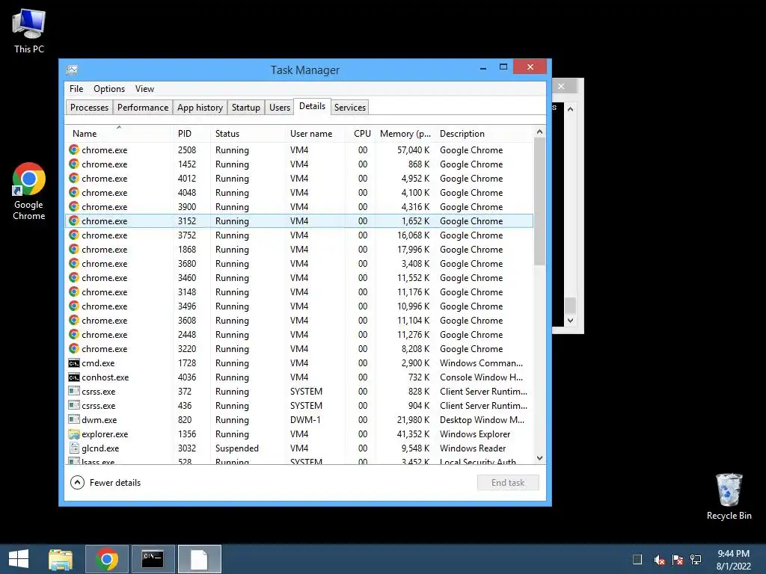Open the Recycle Bin icon

(729, 496)
